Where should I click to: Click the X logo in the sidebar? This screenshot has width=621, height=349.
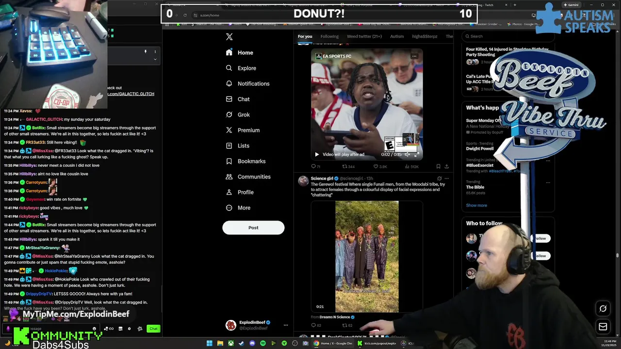tap(229, 37)
